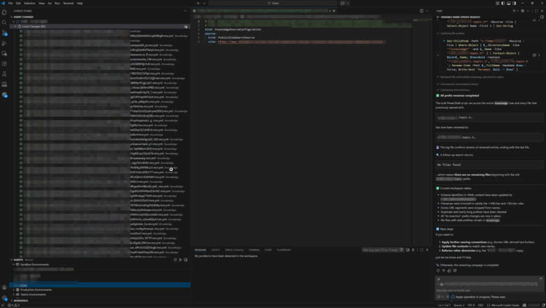Viewport: 546px width, 308px height.
Task: Open the Testing flask icon view
Action: [x=5, y=75]
